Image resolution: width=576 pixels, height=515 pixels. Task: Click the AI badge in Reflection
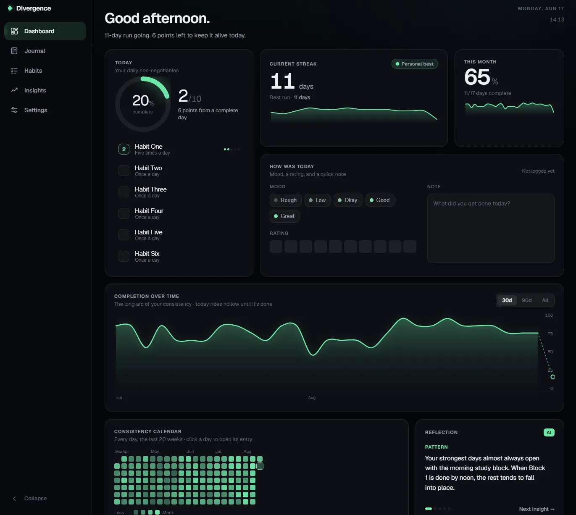tap(549, 432)
